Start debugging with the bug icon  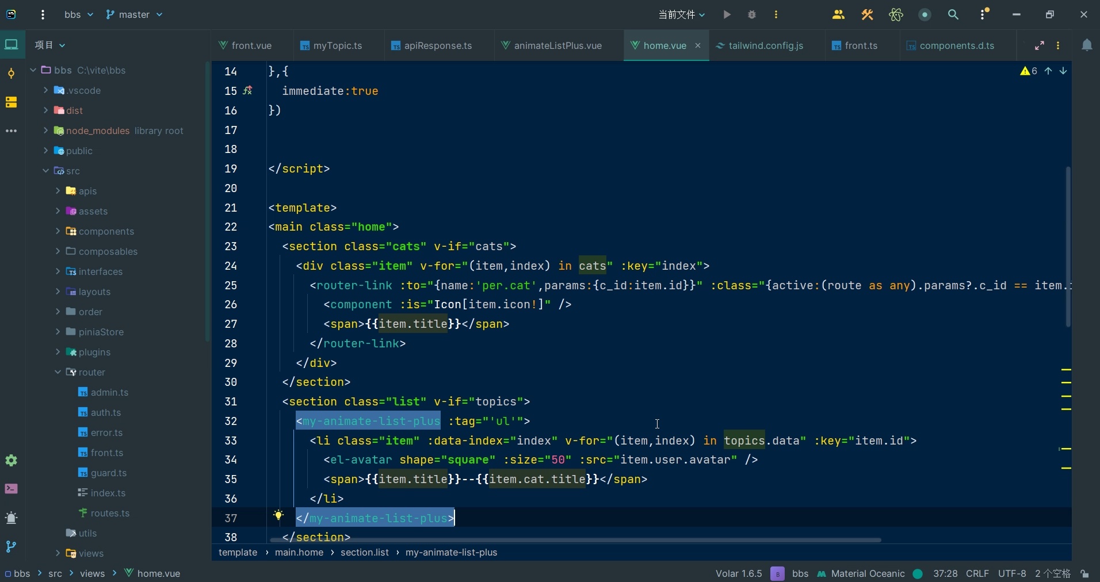point(751,14)
